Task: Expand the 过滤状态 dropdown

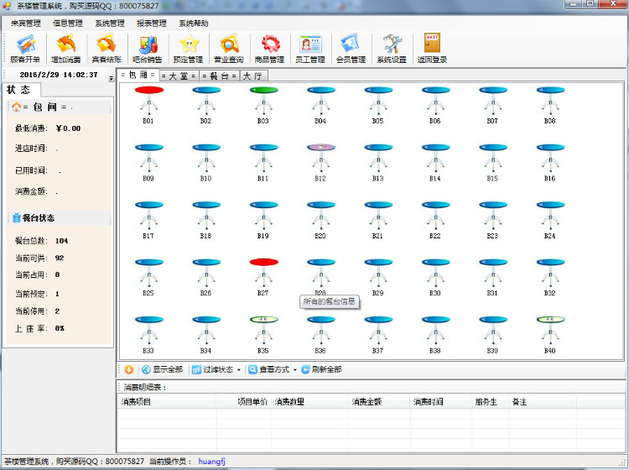Action: [216, 369]
